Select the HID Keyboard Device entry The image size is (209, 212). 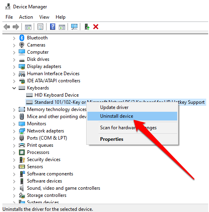56,95
